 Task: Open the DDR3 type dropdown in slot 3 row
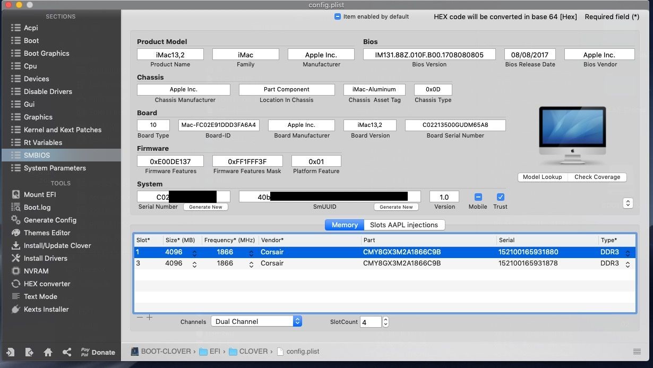point(628,264)
